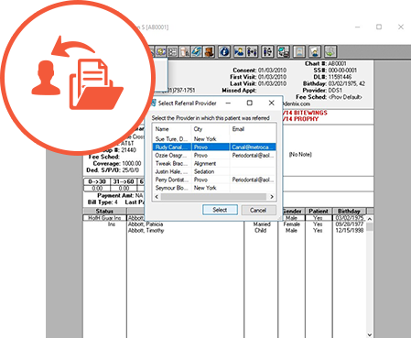Sort providers by the Email column header
Viewport: 411px width, 338px height.
point(253,129)
